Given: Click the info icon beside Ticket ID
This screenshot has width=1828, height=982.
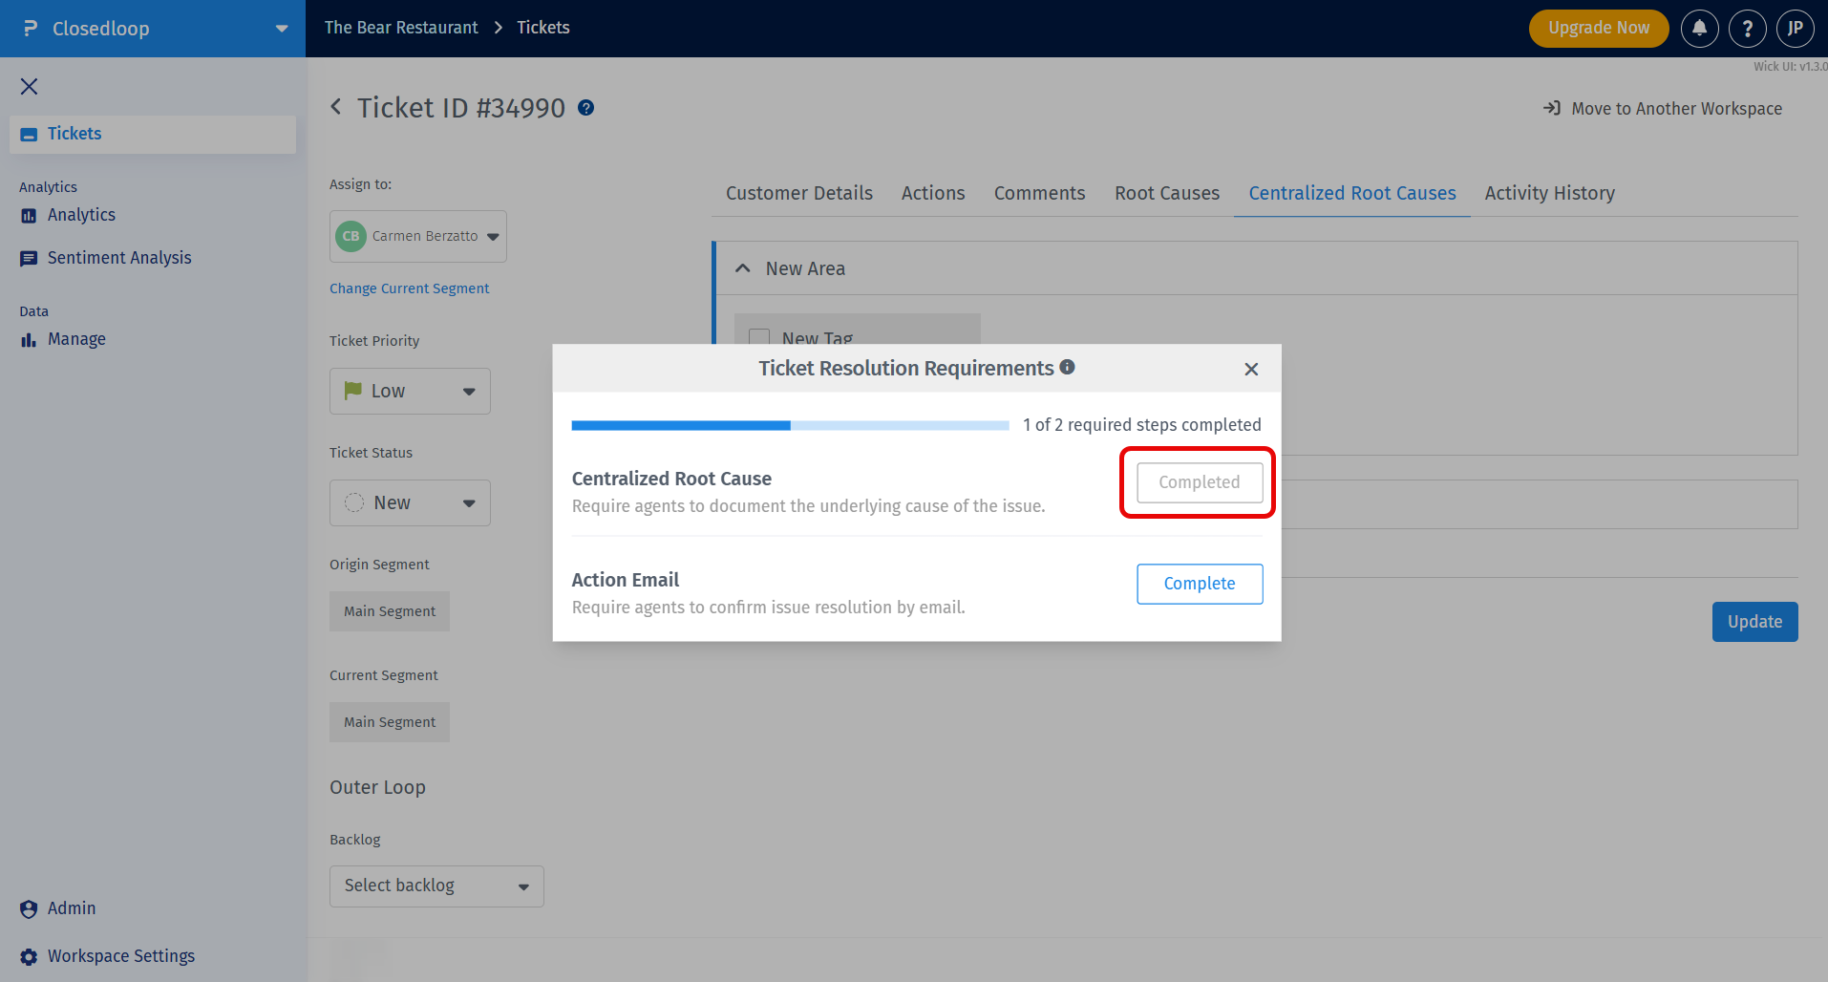Looking at the screenshot, I should 586,108.
